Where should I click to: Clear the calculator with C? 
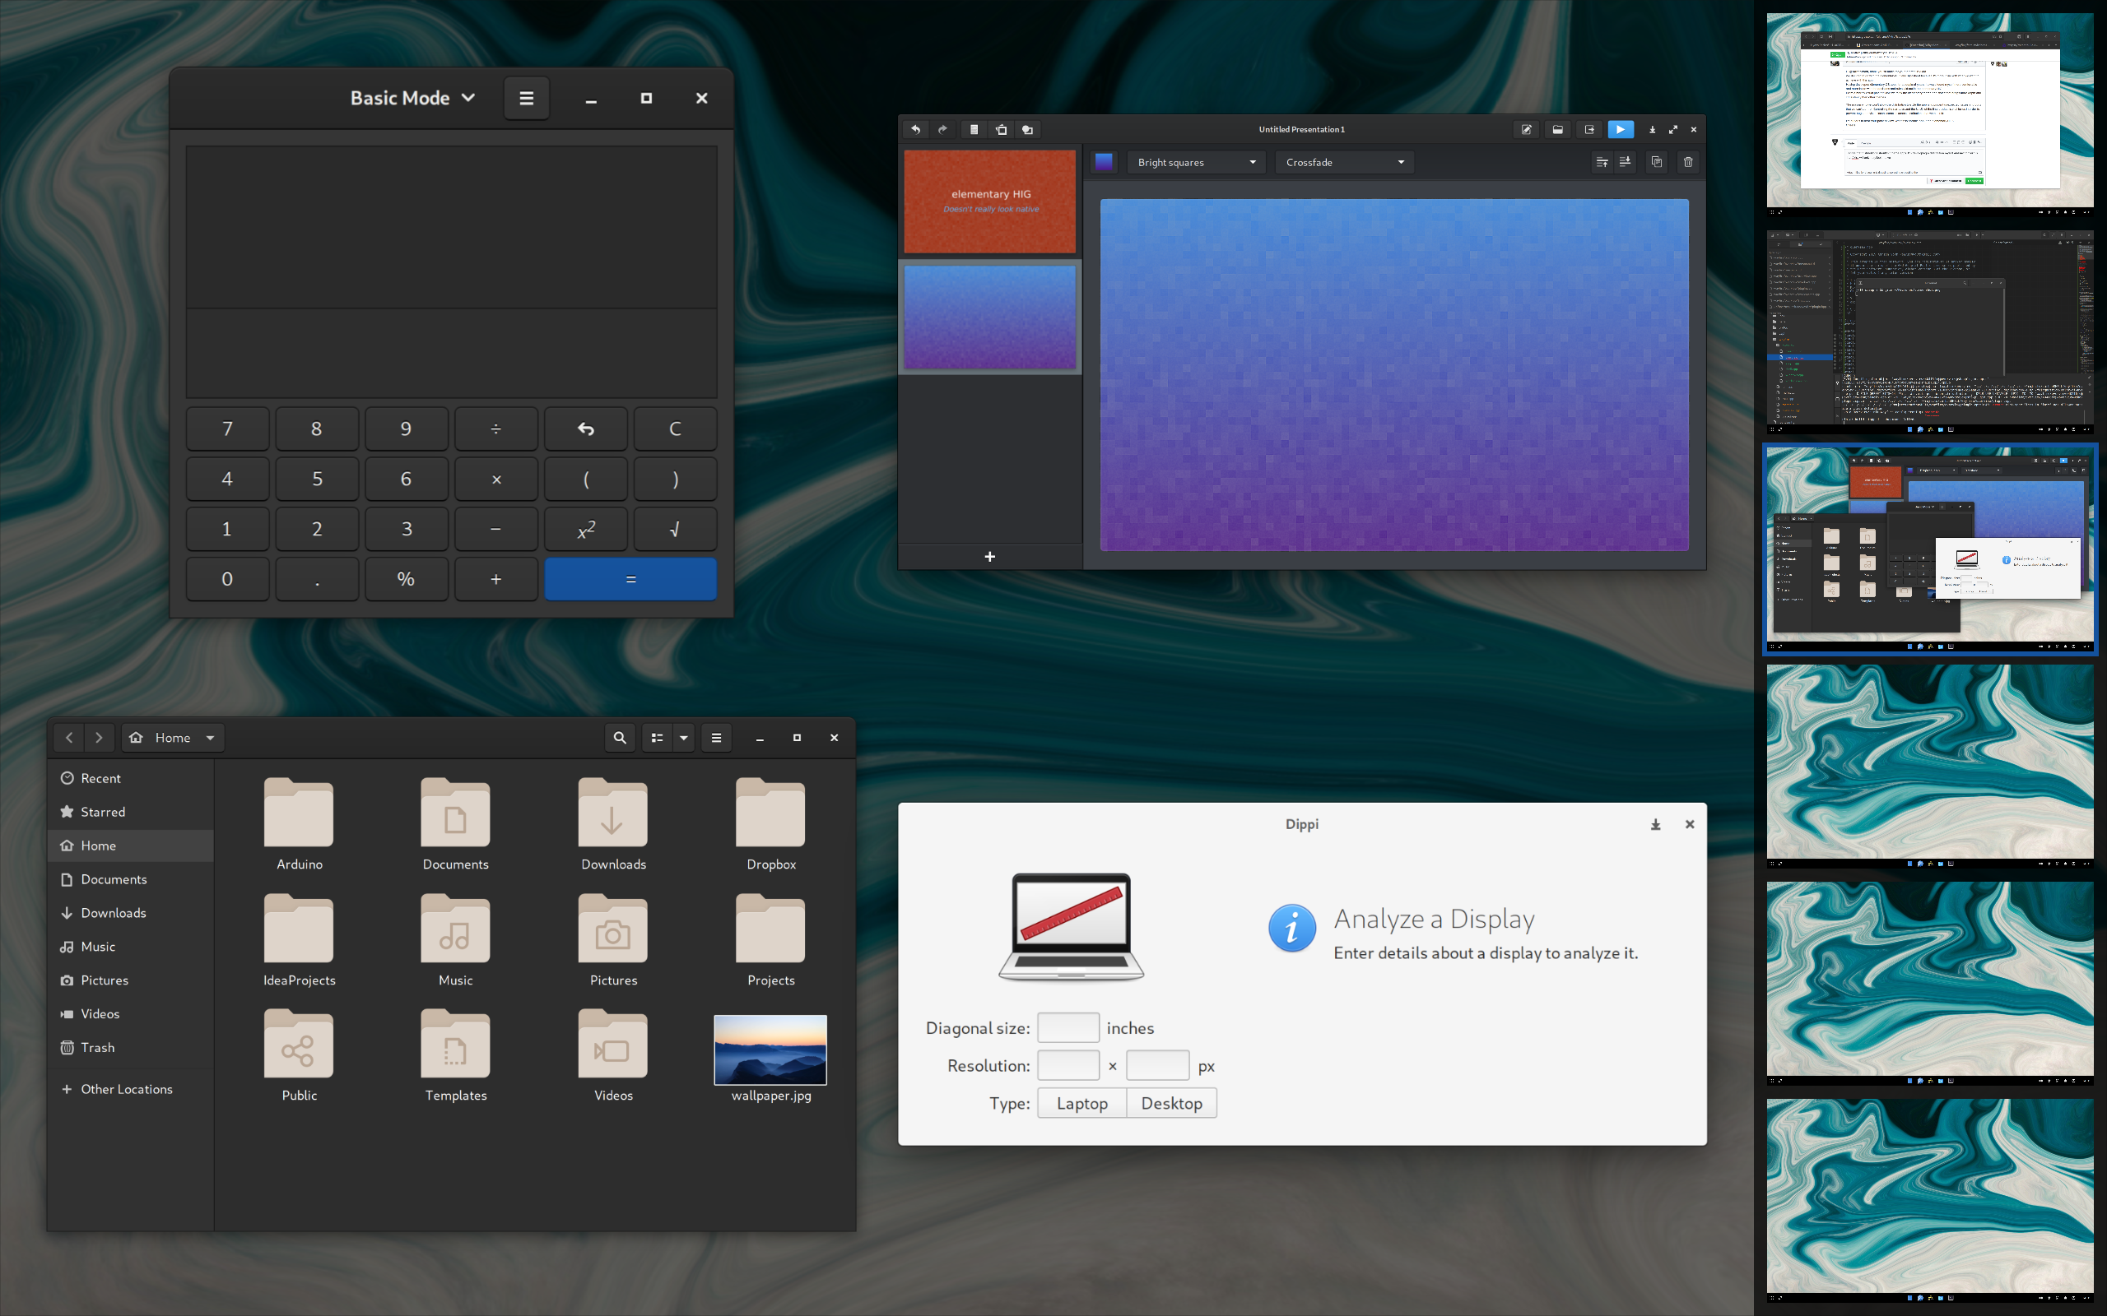(675, 429)
